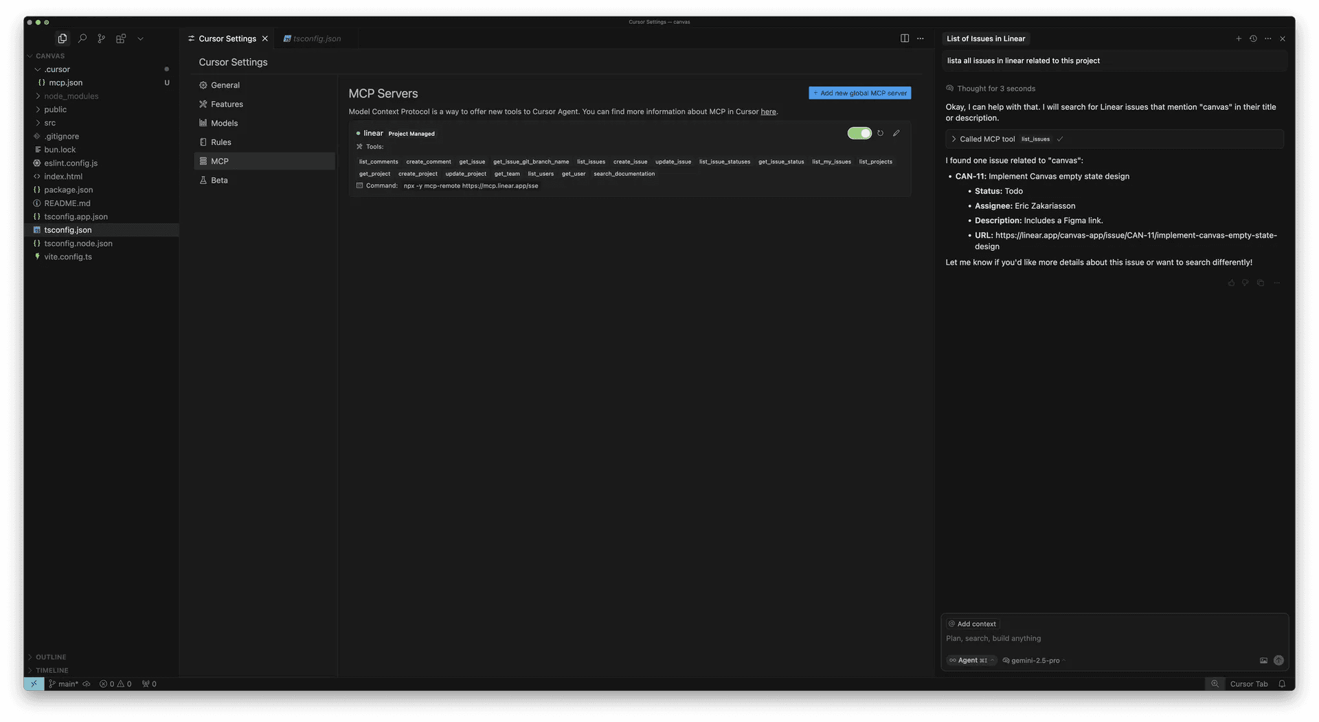Click the edit pencil for linear server
Image resolution: width=1319 pixels, height=722 pixels.
click(x=896, y=133)
